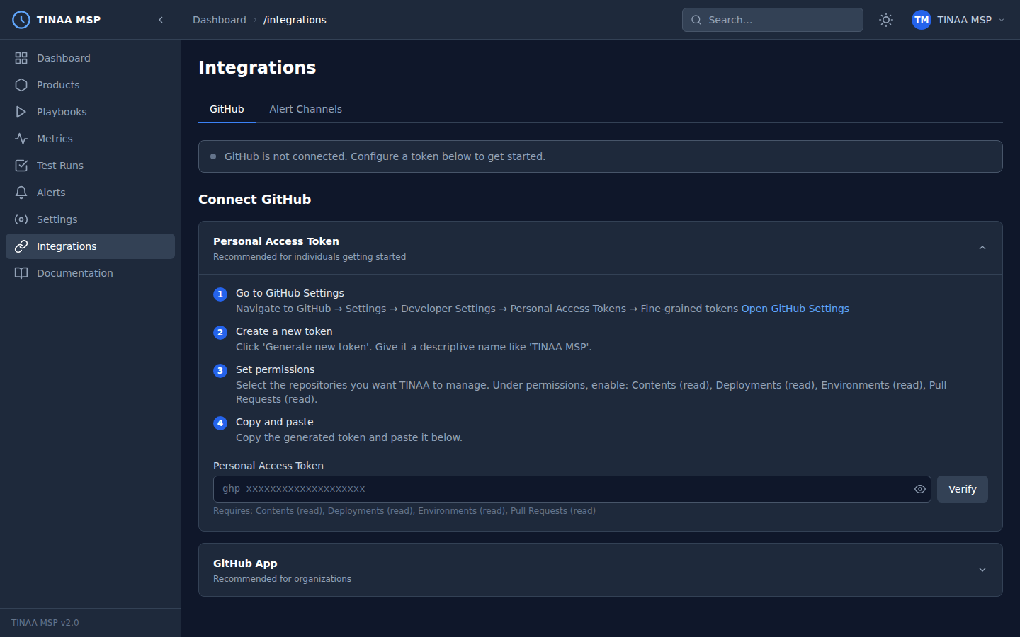
Task: Click the Playbooks play triangle icon
Action: (x=21, y=112)
